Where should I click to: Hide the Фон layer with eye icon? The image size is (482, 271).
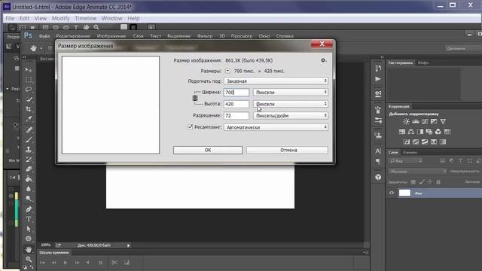point(392,193)
